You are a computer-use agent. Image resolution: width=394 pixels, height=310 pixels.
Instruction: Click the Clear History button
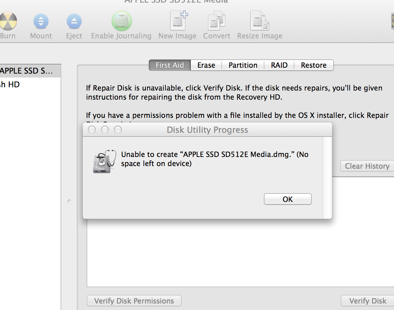(x=367, y=166)
